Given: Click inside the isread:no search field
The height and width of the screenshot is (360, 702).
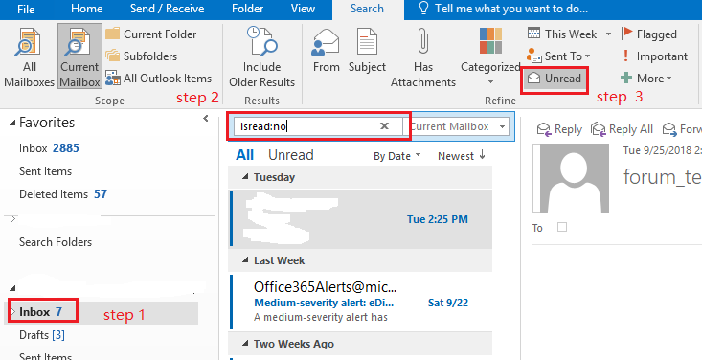Looking at the screenshot, I should pyautogui.click(x=306, y=126).
